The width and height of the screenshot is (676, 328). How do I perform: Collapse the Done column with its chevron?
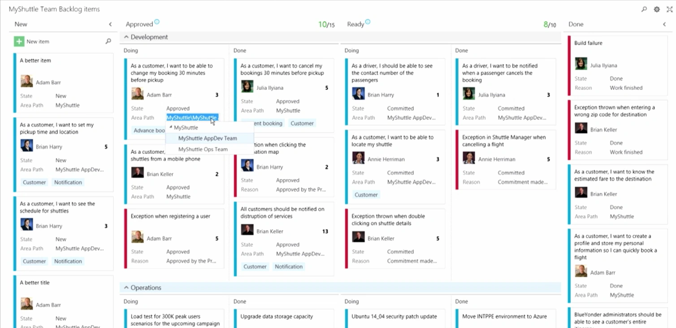[x=665, y=24]
